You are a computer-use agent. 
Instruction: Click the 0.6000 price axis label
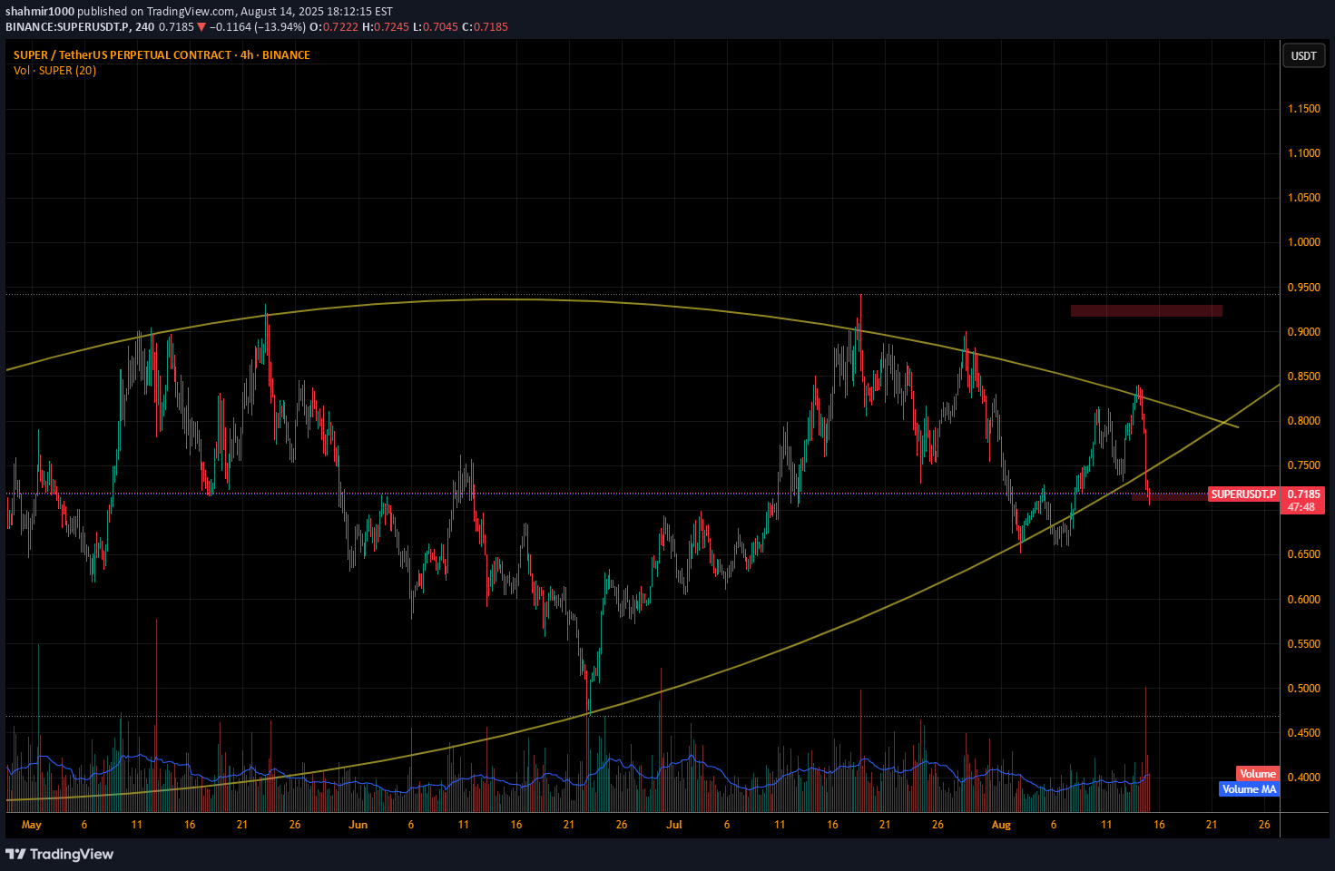[x=1304, y=600]
